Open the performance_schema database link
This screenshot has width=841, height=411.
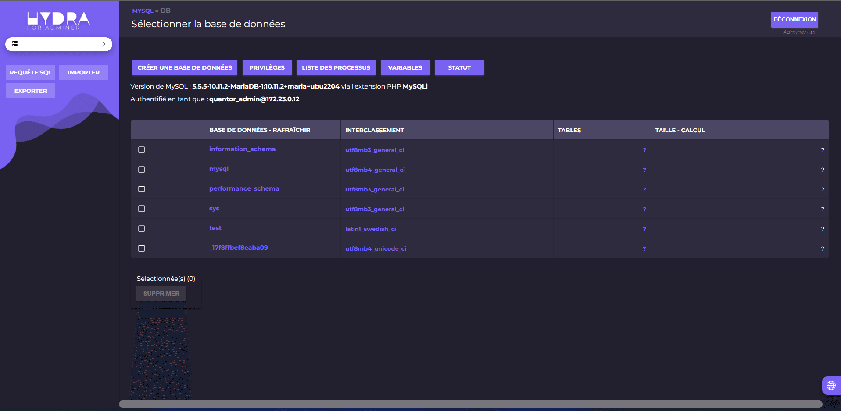point(244,188)
